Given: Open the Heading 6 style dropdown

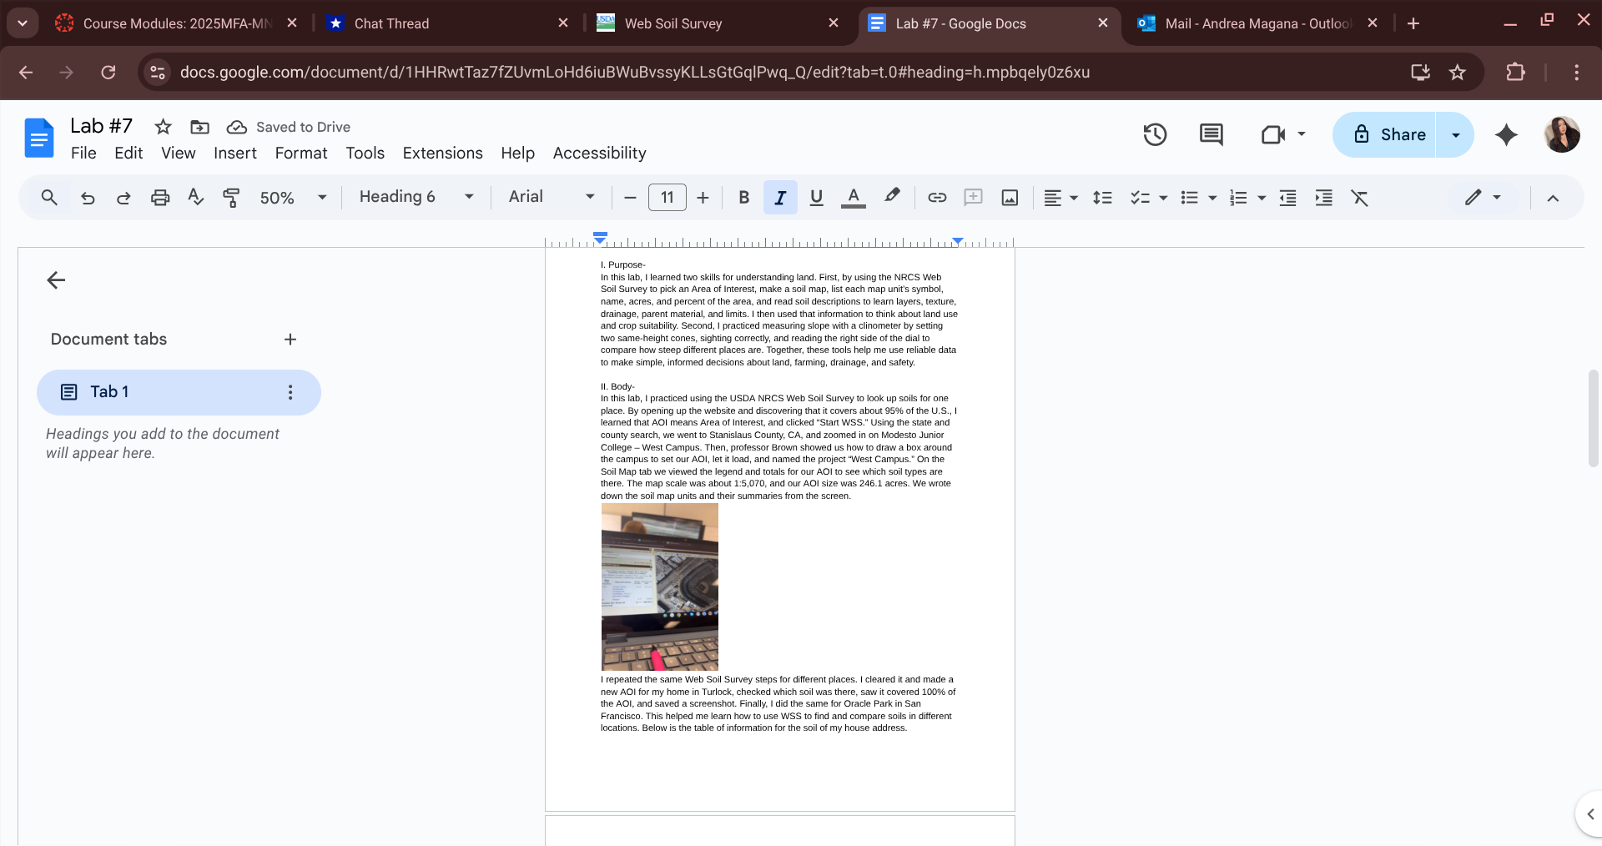Looking at the screenshot, I should coord(416,197).
